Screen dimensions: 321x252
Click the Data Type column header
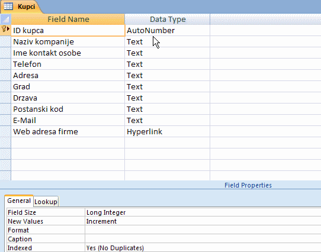tap(167, 20)
